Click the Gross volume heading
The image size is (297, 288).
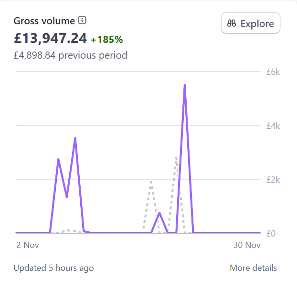tap(44, 21)
